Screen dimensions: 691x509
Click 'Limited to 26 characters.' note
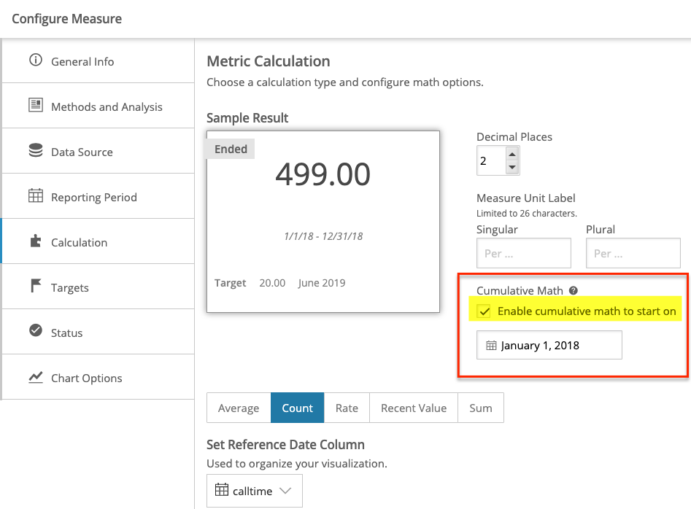[527, 214]
